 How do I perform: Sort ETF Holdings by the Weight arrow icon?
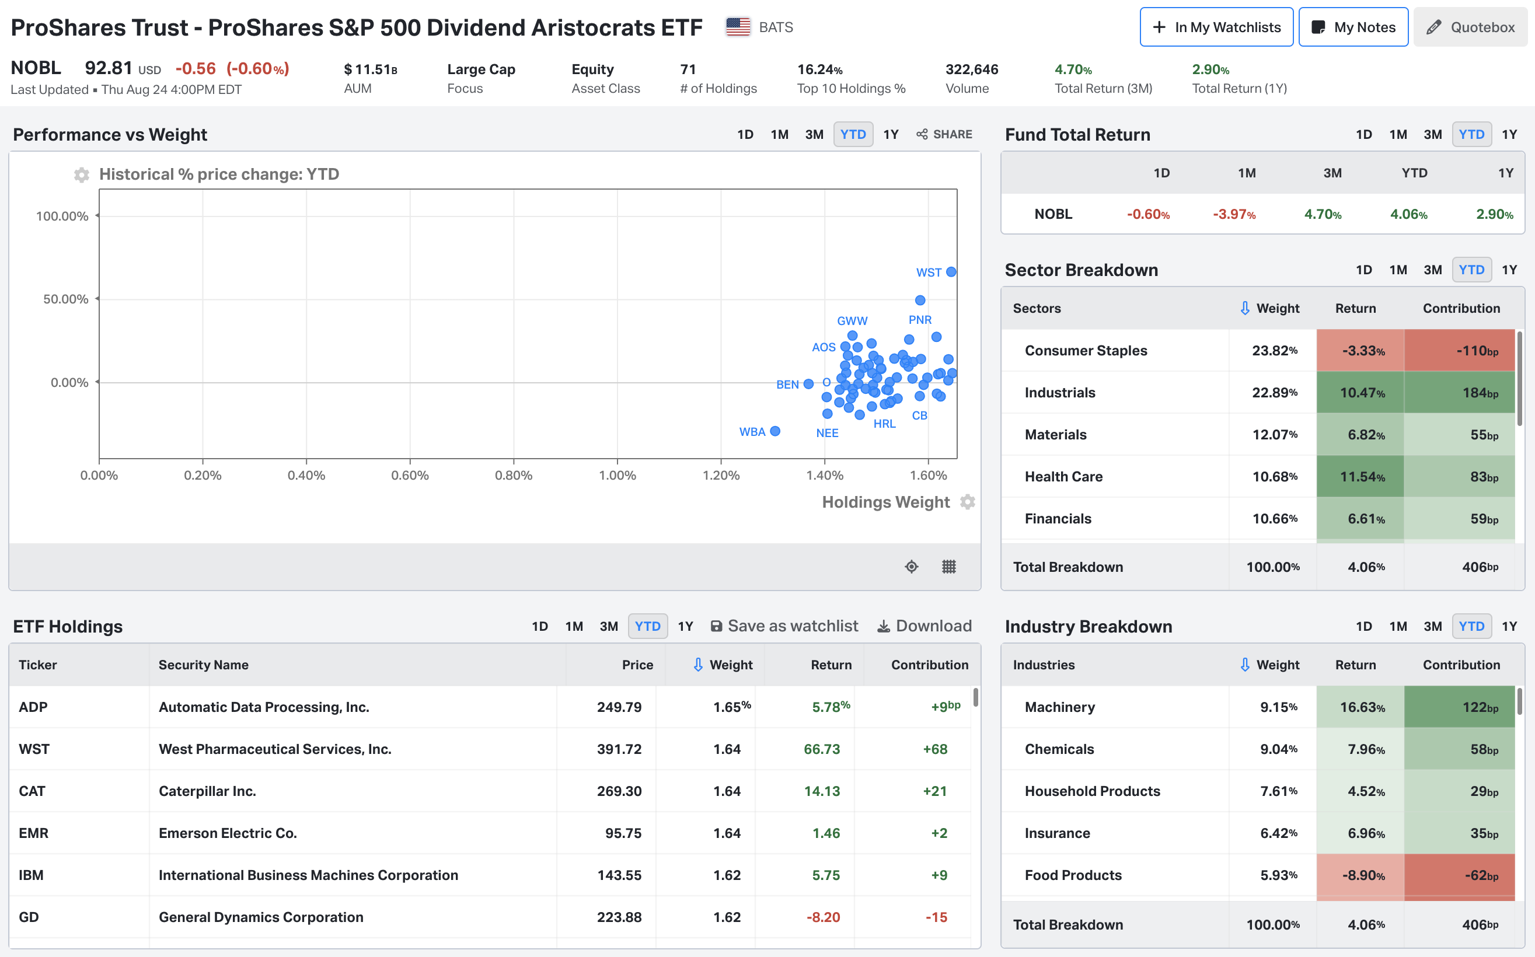pos(698,665)
